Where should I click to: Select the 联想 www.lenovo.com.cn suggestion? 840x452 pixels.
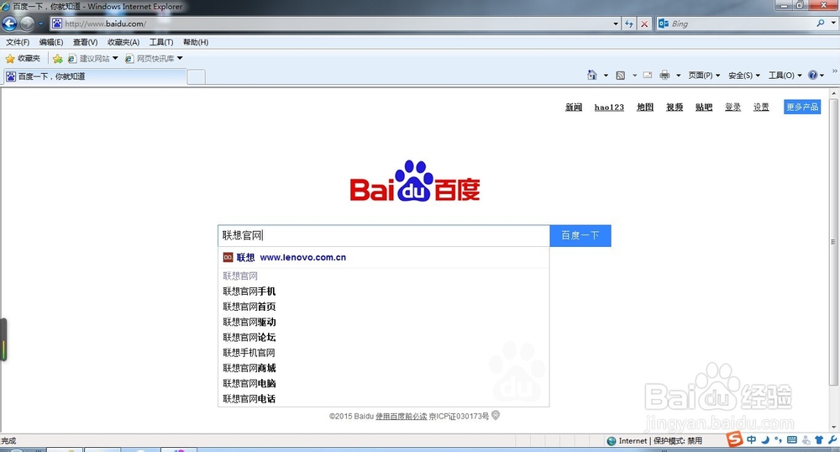[x=384, y=258]
